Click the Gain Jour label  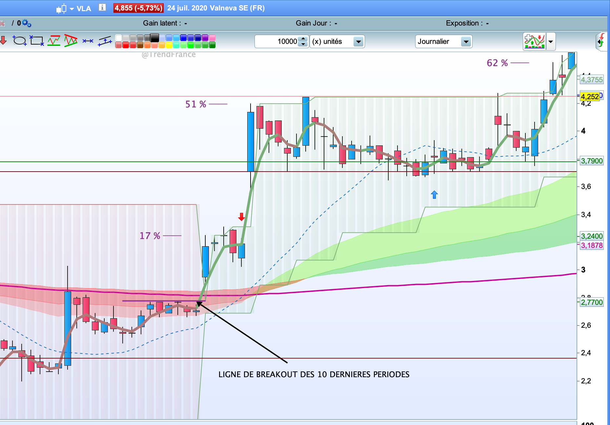click(x=314, y=23)
